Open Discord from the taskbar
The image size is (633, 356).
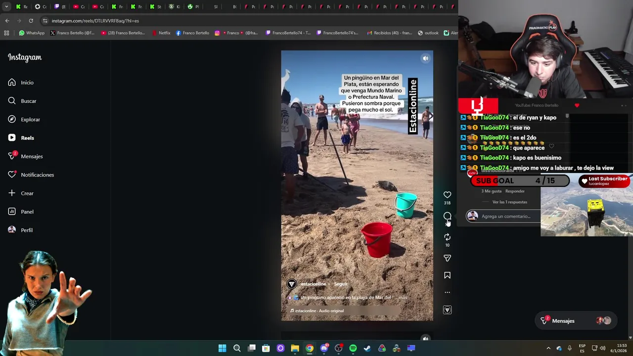tap(324, 348)
